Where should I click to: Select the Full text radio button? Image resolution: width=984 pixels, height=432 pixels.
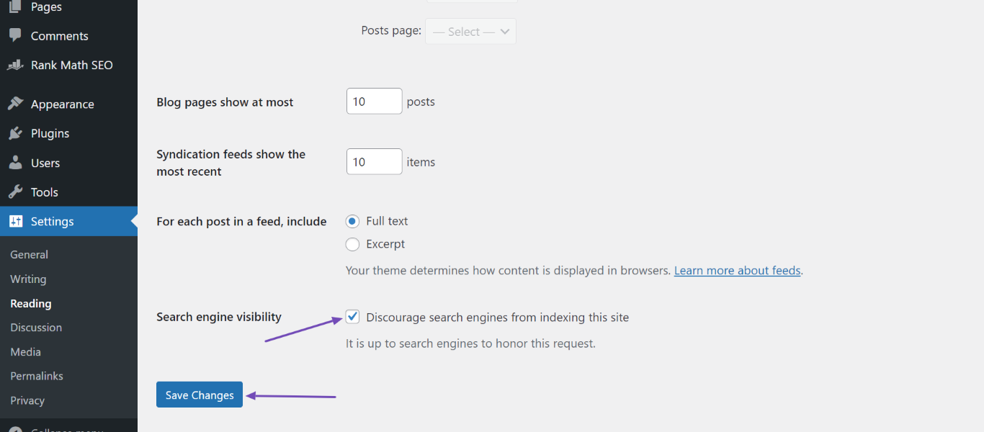point(352,221)
